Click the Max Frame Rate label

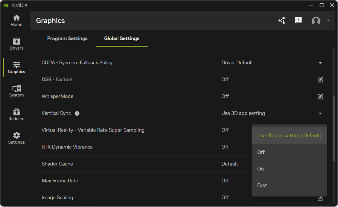point(60,181)
